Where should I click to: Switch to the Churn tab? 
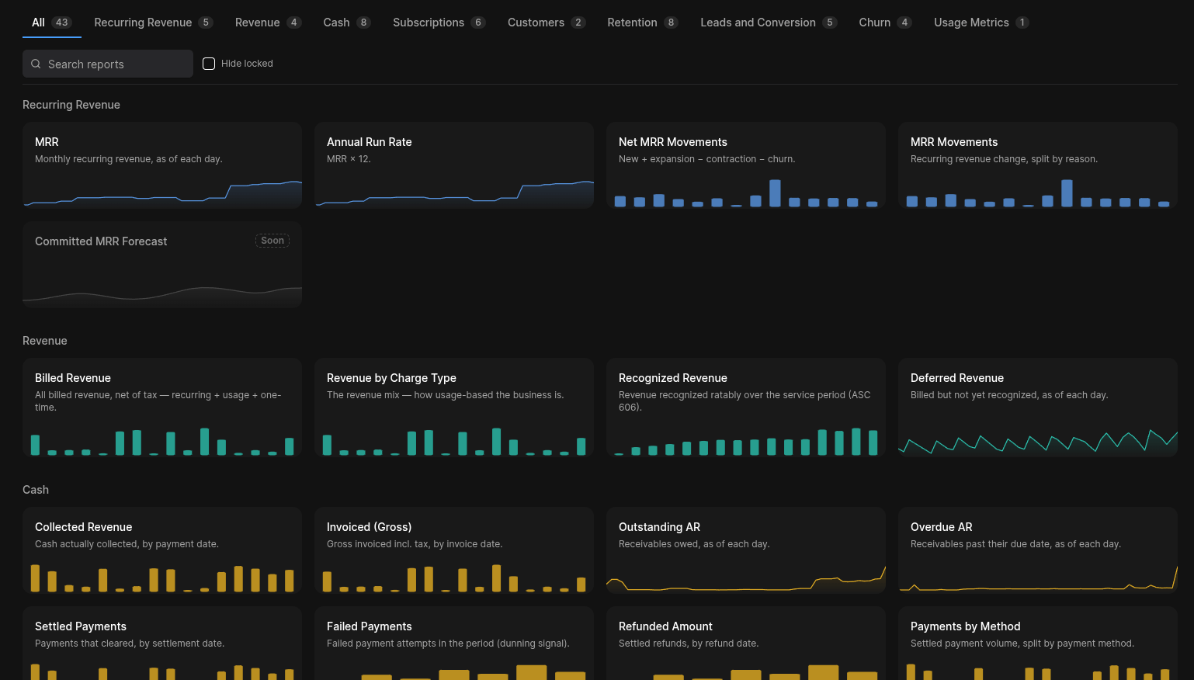click(885, 23)
